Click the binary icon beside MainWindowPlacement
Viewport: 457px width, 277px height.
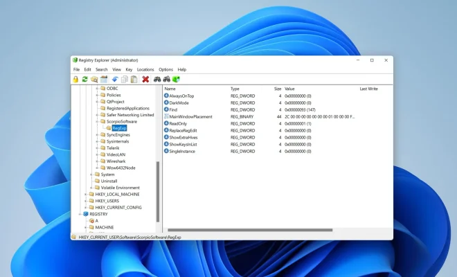tap(166, 116)
